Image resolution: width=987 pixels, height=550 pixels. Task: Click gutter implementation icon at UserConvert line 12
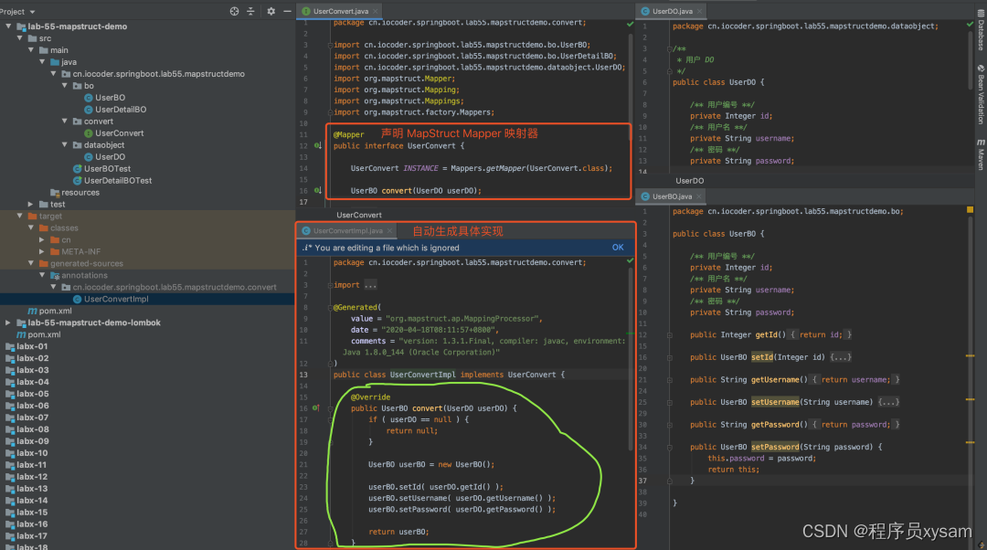318,145
